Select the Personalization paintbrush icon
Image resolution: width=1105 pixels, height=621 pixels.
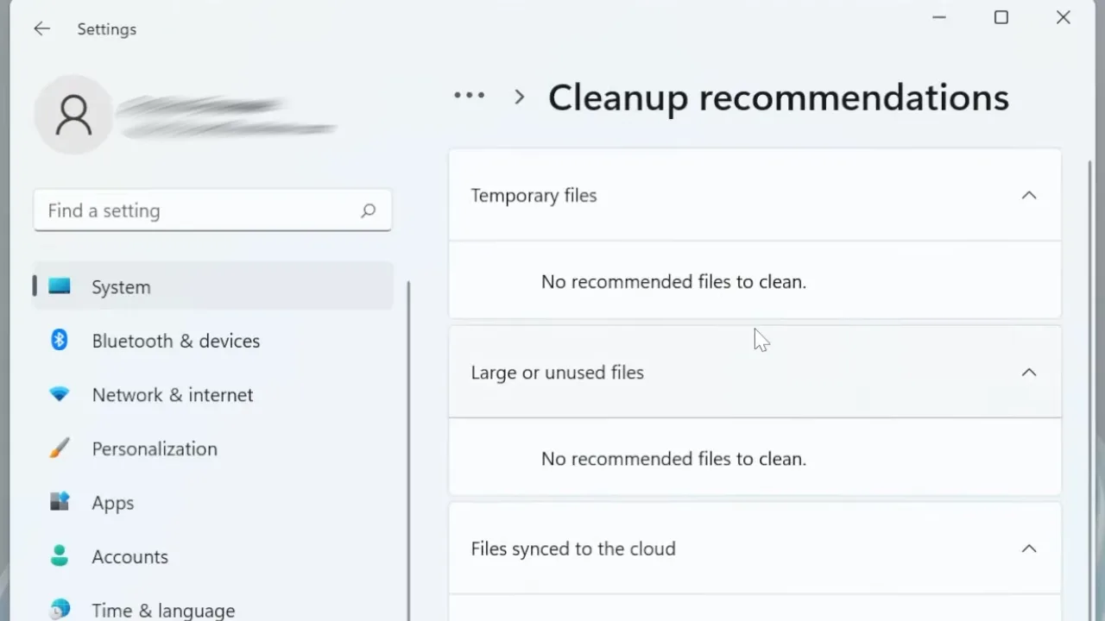(x=59, y=448)
